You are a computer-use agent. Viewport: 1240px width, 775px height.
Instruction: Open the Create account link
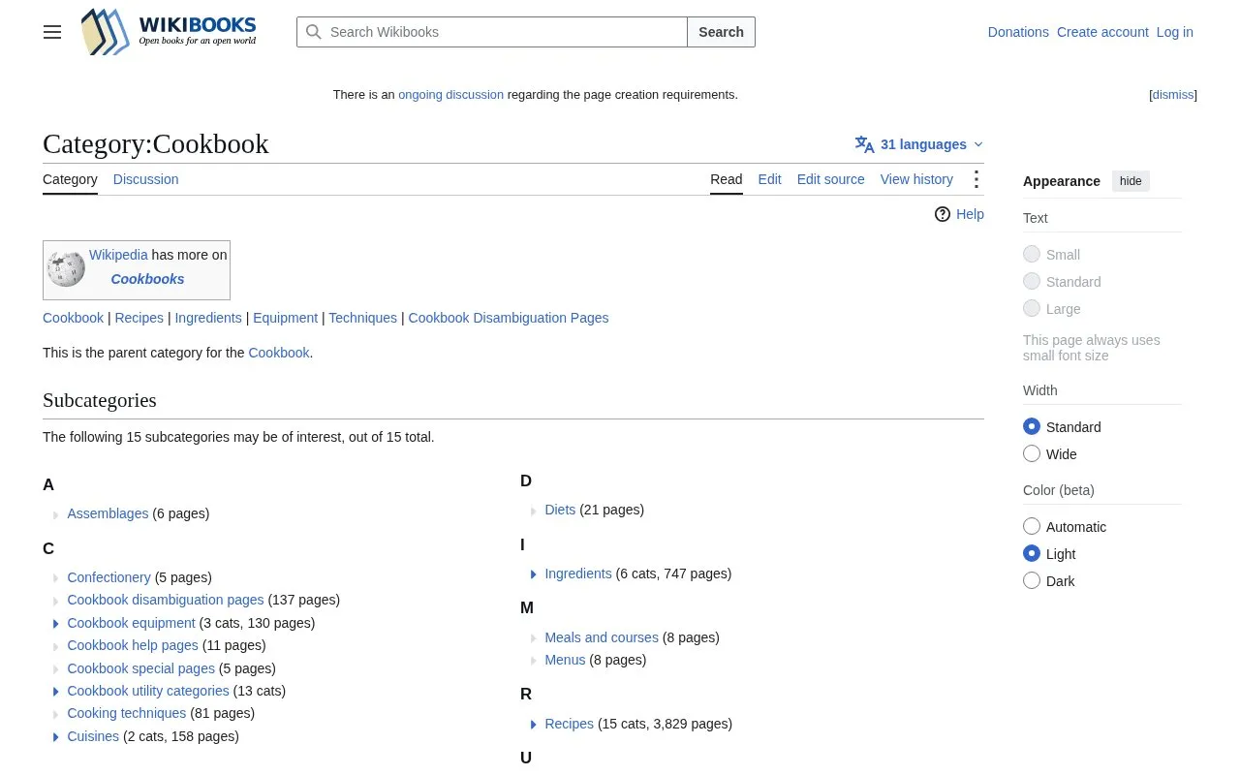click(x=1102, y=32)
